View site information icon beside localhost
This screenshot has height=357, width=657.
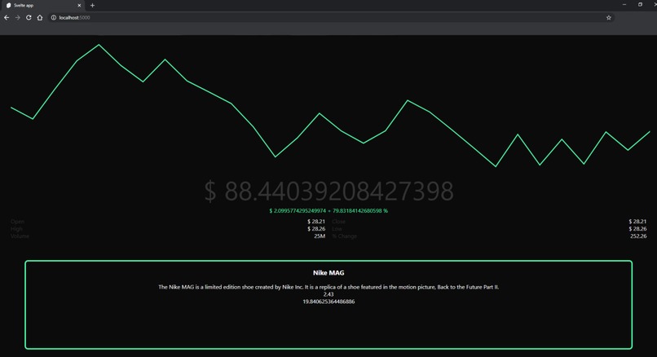(54, 18)
